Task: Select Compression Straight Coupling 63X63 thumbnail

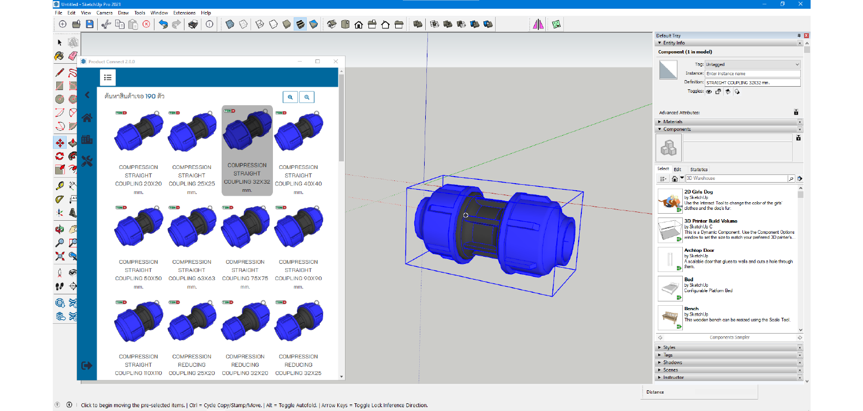Action: (192, 226)
